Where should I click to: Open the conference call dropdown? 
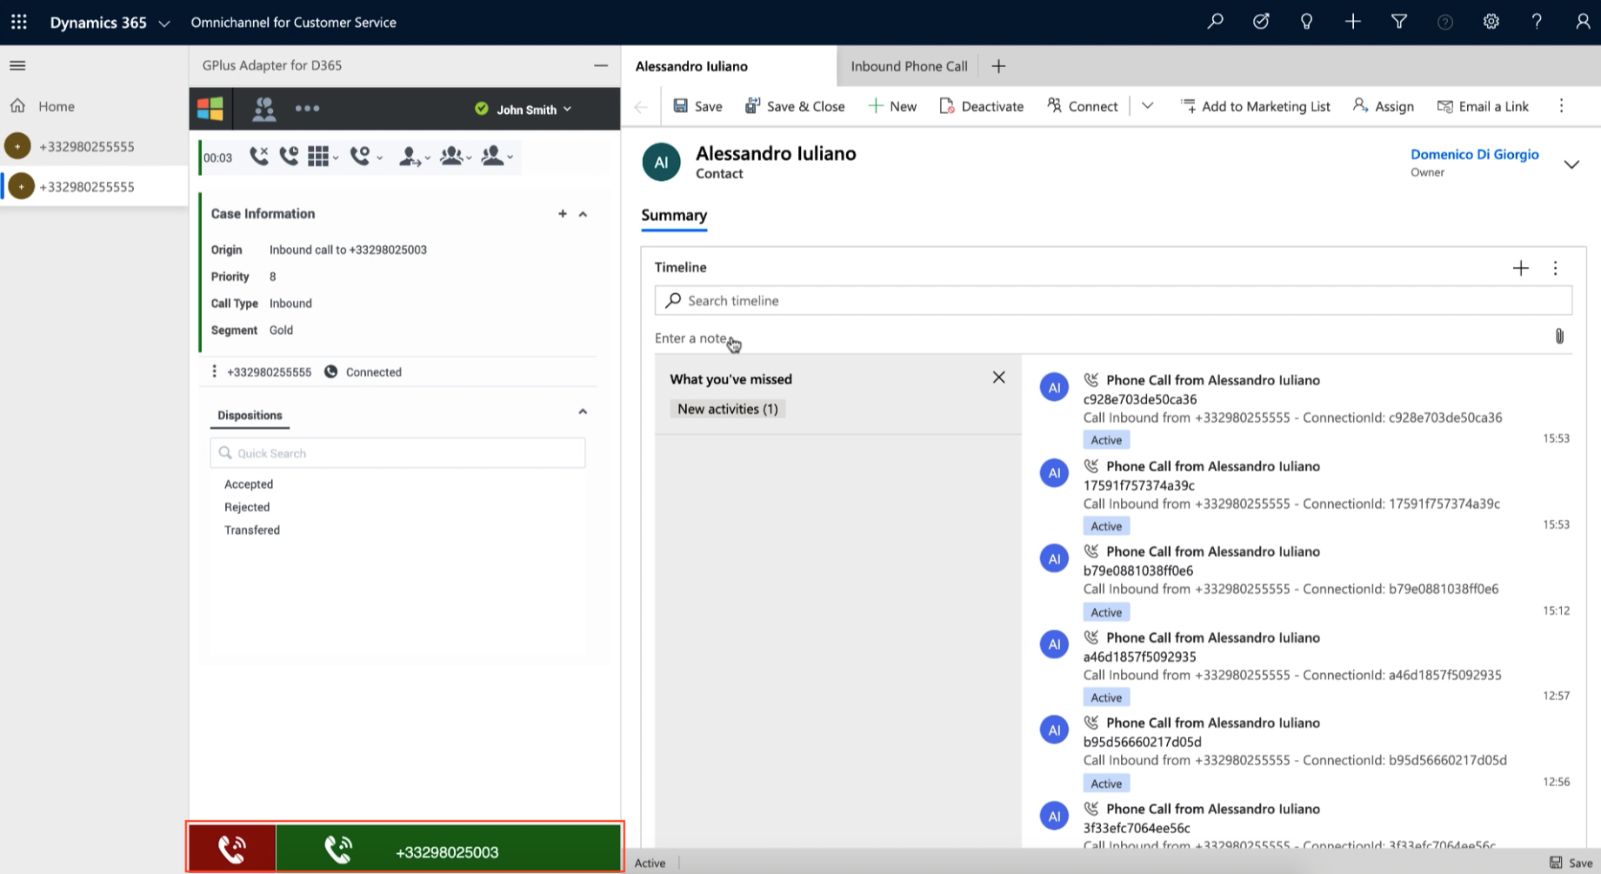click(x=456, y=157)
